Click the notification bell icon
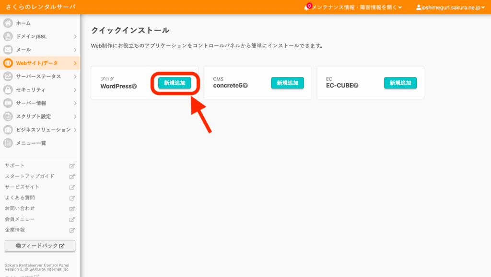The image size is (491, 277). pyautogui.click(x=307, y=8)
